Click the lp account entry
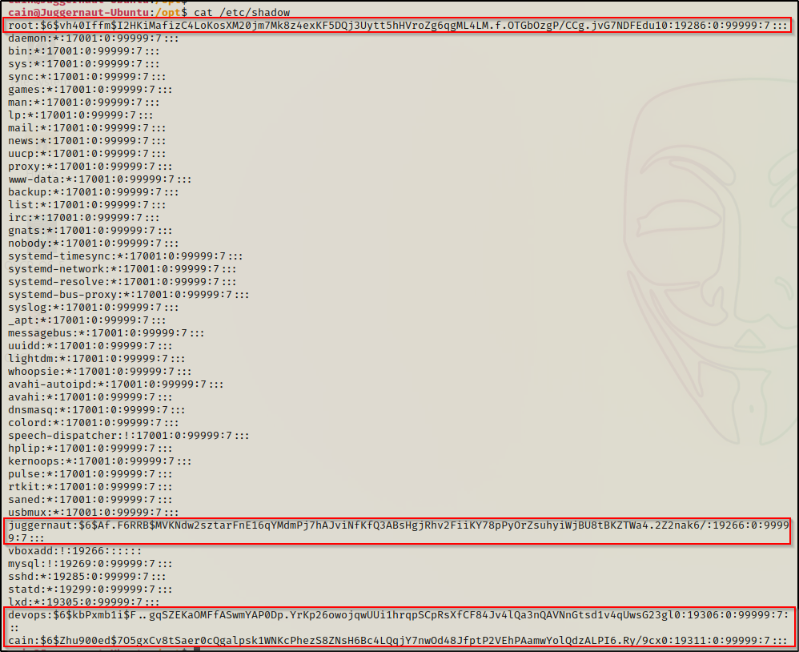This screenshot has width=799, height=652. click(81, 115)
